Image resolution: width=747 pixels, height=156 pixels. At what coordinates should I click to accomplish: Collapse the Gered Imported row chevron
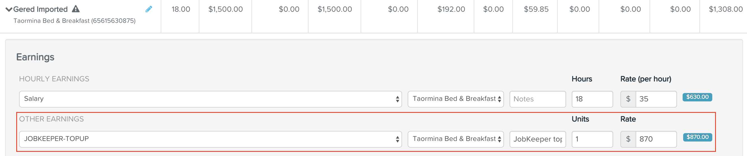[9, 9]
